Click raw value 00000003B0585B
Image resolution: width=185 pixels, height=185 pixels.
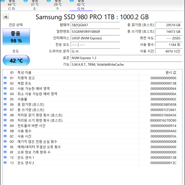163,105
